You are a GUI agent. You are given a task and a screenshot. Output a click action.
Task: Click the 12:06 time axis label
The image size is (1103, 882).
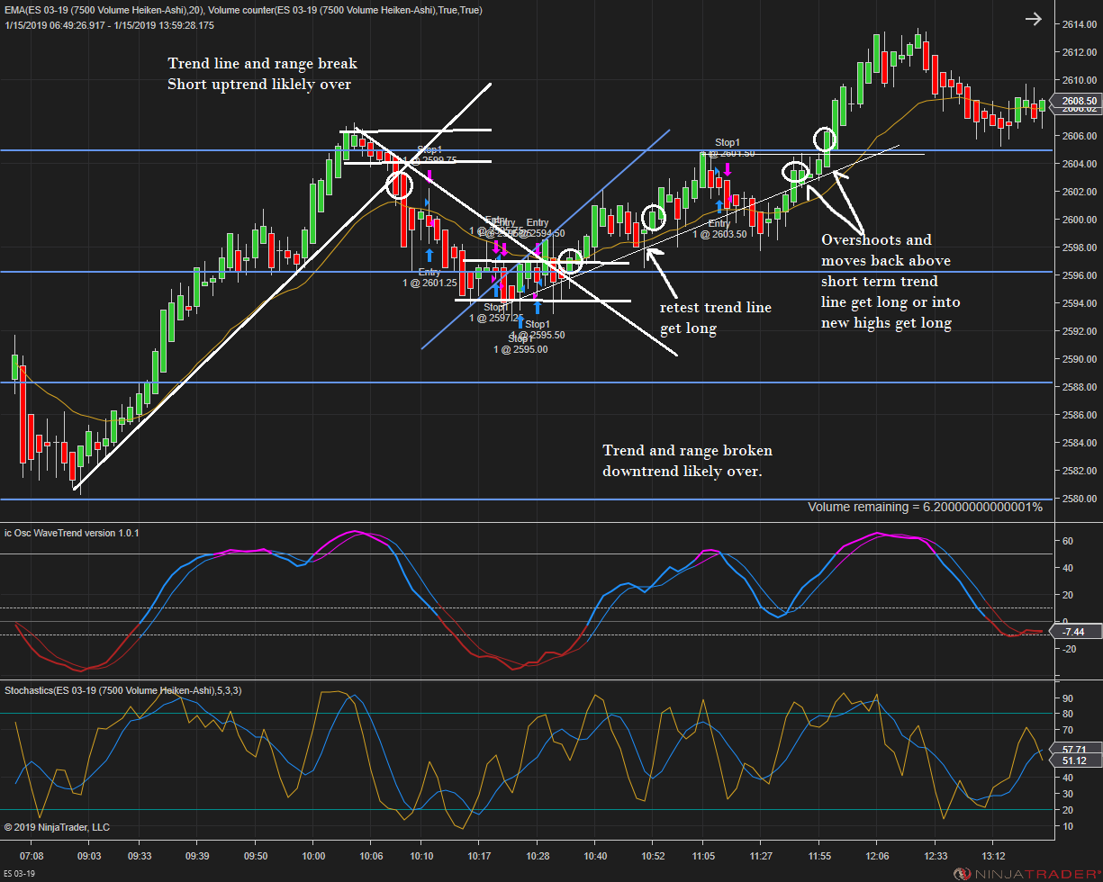coord(877,856)
